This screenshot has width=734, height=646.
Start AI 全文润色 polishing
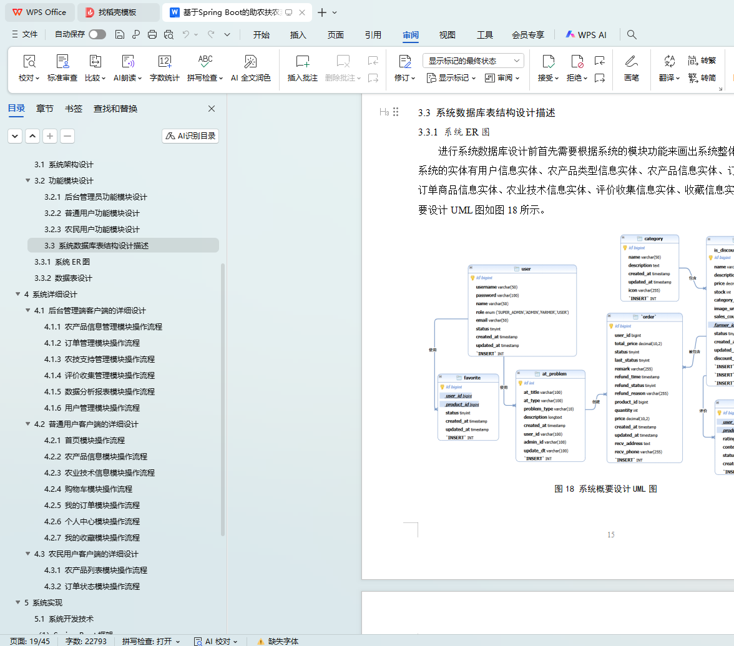coord(250,62)
